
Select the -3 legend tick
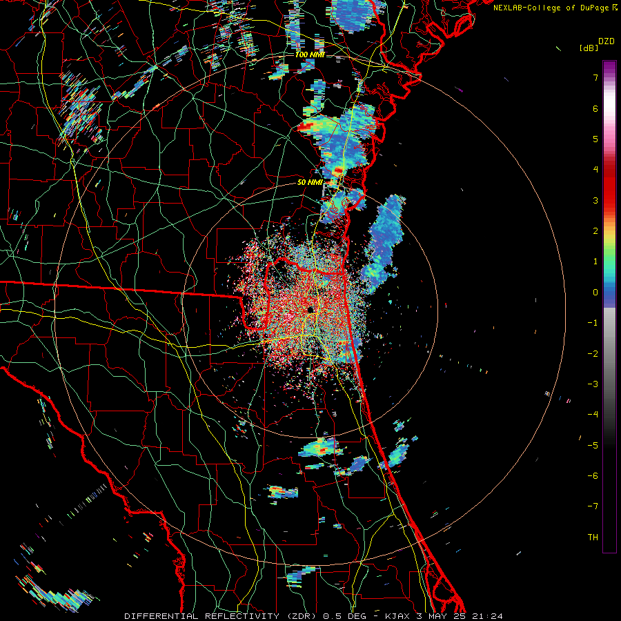click(x=593, y=384)
